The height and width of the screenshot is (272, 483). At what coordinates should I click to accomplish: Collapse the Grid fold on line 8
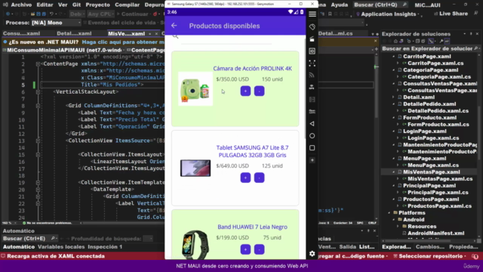click(x=38, y=106)
